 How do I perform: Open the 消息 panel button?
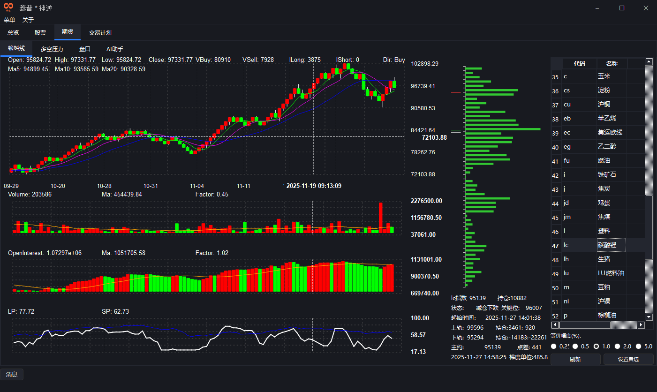12,374
